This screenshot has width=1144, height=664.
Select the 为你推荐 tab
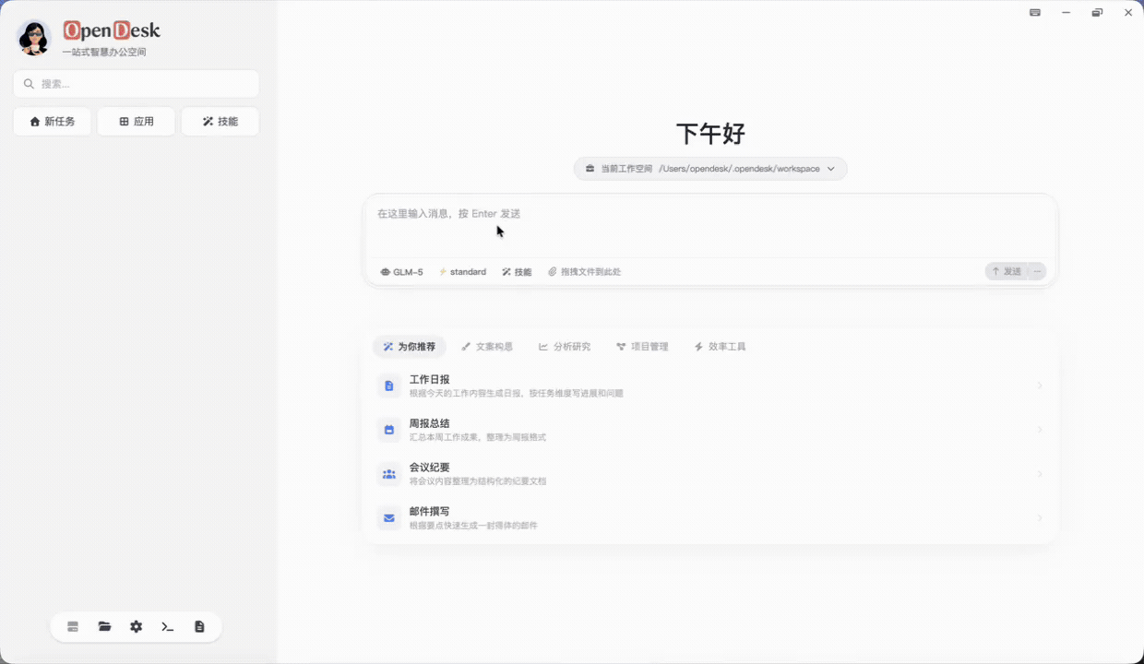click(x=410, y=347)
